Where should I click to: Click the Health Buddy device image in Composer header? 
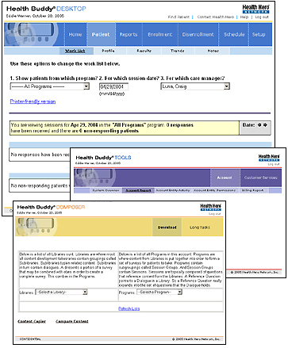point(37,227)
